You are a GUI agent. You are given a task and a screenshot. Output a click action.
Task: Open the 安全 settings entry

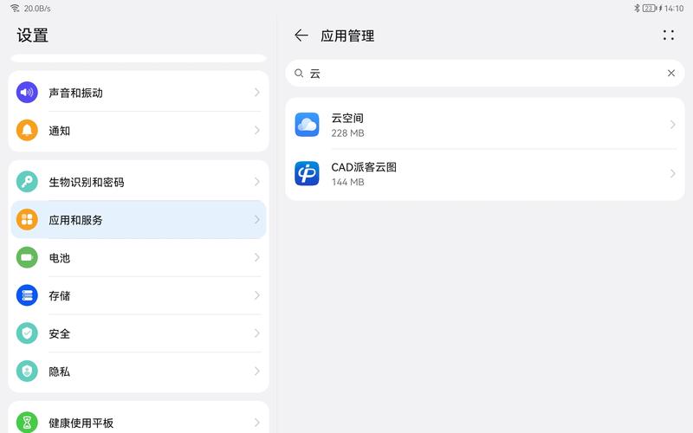click(x=139, y=333)
